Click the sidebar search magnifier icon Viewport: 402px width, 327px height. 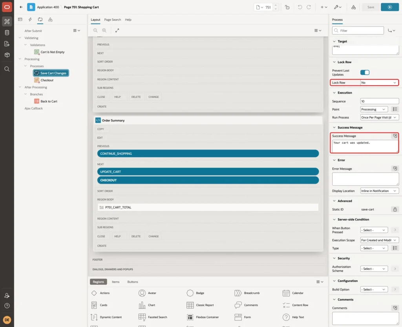pos(7,69)
